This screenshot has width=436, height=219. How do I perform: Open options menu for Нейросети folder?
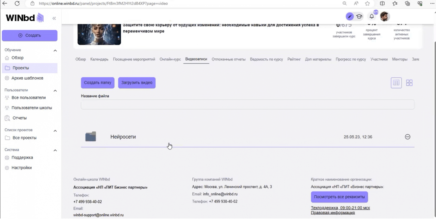(x=407, y=137)
